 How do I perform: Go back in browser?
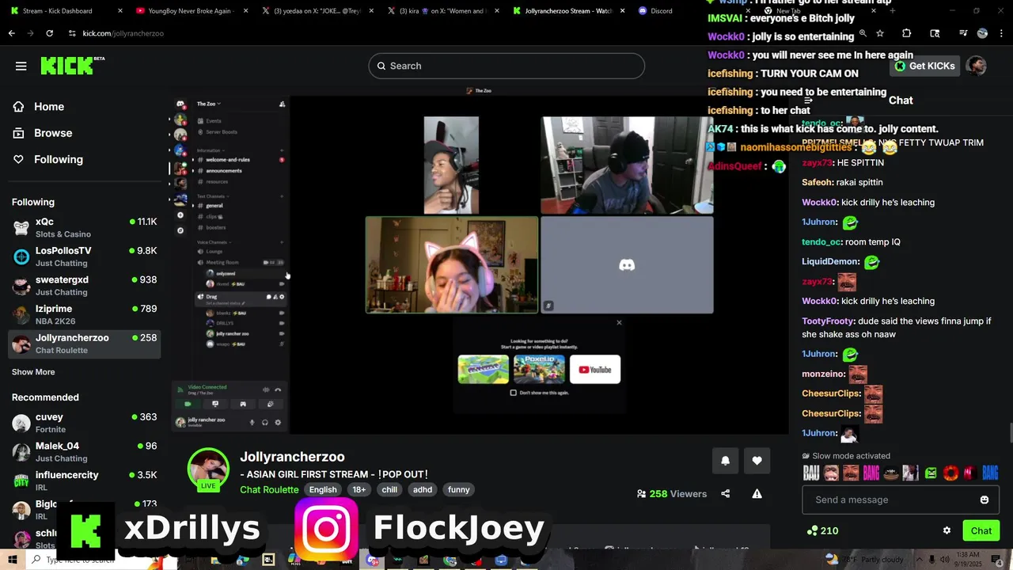[x=11, y=33]
